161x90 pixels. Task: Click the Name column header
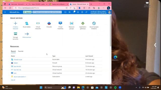pos(13,56)
